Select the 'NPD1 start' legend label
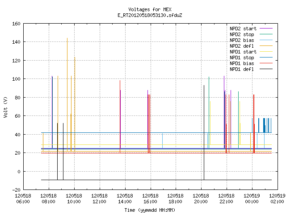 243,52
